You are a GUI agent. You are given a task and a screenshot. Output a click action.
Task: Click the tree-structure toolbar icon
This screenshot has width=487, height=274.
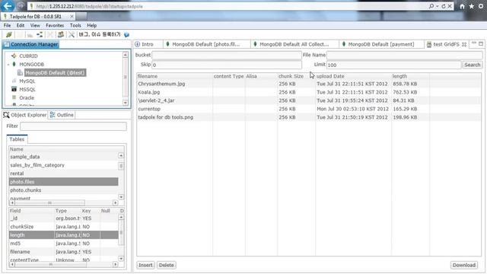pyautogui.click(x=40, y=34)
